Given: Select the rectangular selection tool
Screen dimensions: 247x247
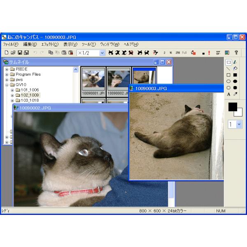Looking at the screenshot, I should pyautogui.click(x=228, y=62).
